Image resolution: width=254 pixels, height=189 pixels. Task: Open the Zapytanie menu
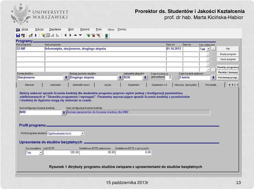pos(55,29)
